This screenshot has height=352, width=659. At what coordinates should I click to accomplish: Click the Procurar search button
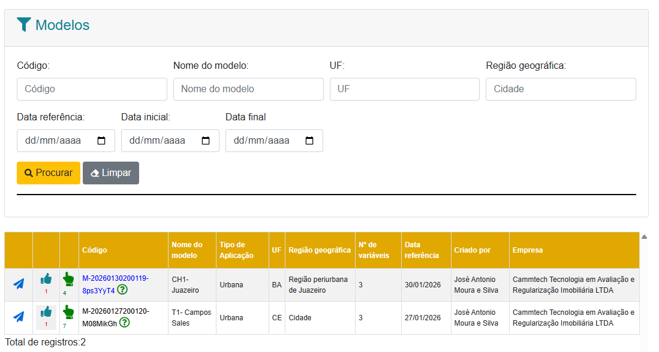[49, 173]
